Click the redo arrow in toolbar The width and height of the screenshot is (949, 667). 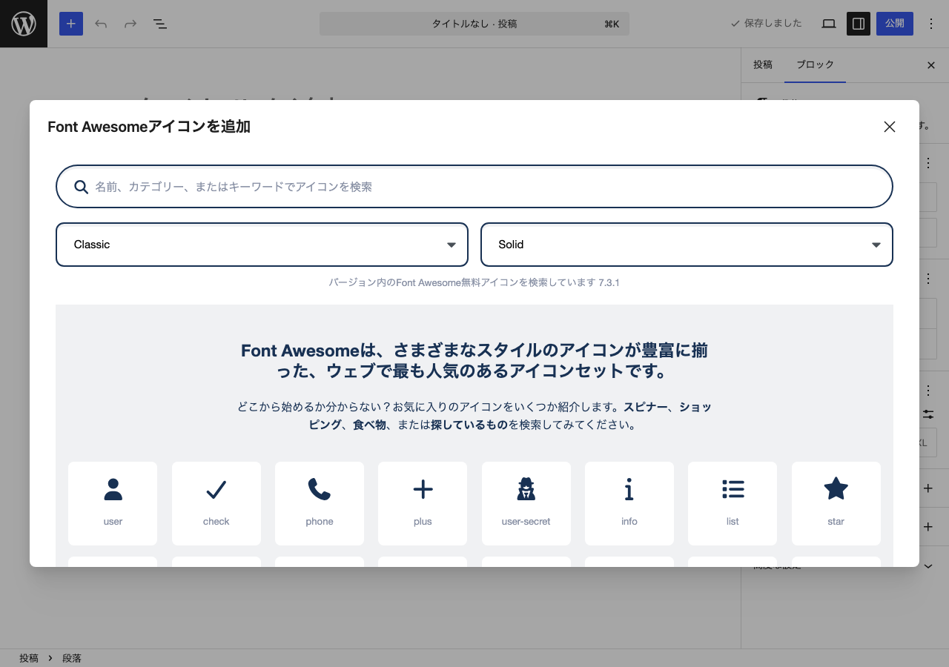(x=130, y=24)
